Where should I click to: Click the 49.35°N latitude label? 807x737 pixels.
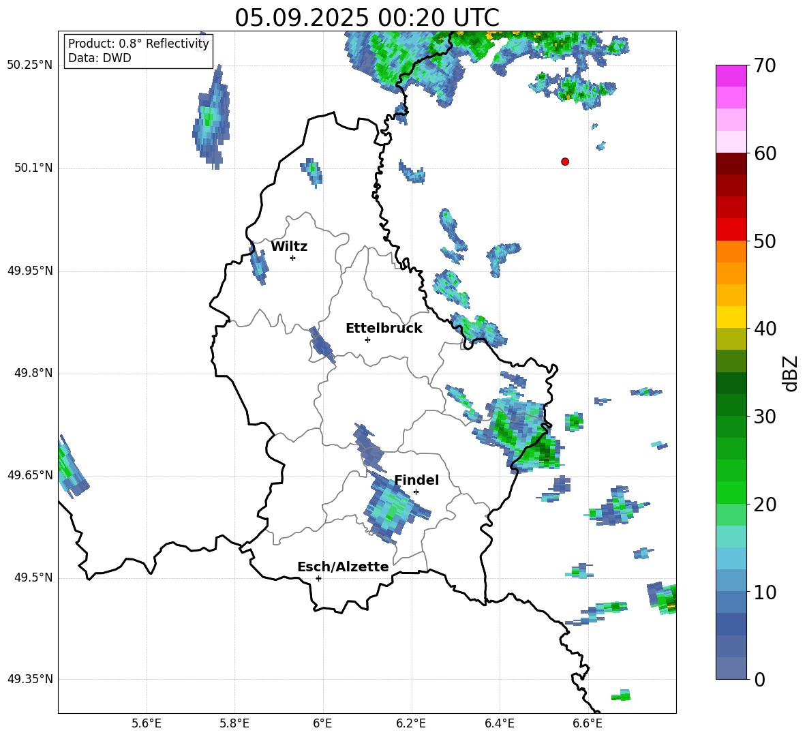coord(30,679)
